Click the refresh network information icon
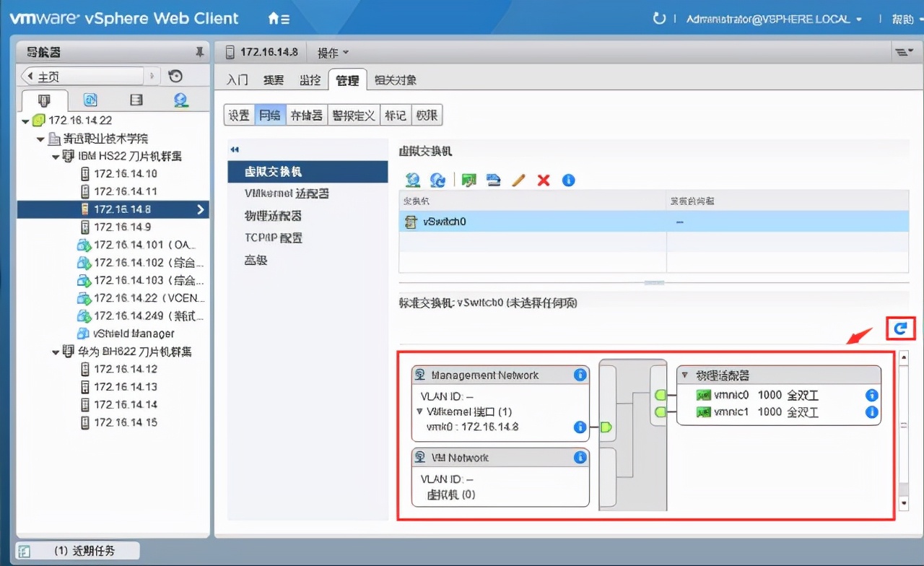924x566 pixels. pyautogui.click(x=437, y=180)
